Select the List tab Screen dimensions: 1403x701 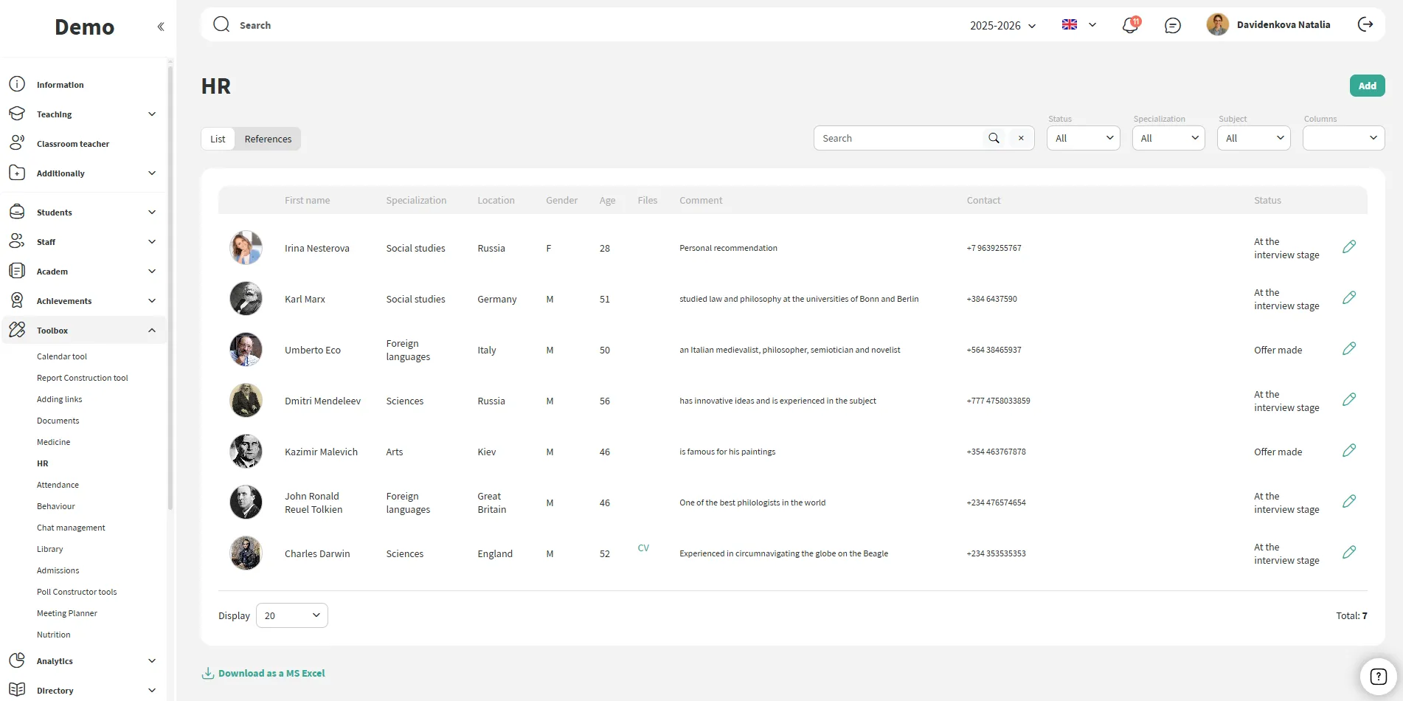point(218,139)
